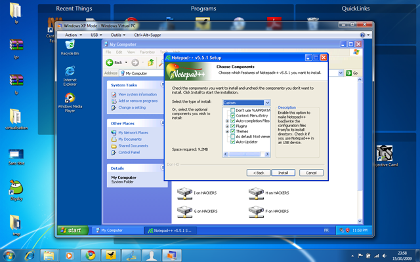Open Windows Media Player from Windows 7 taskbar
Viewport: 420px width, 262px height.
tap(69, 255)
